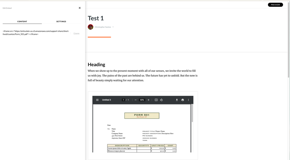Click the Rhoncus tempor placerat row
Screen dimensions: 290x160
pyautogui.click(x=142, y=151)
